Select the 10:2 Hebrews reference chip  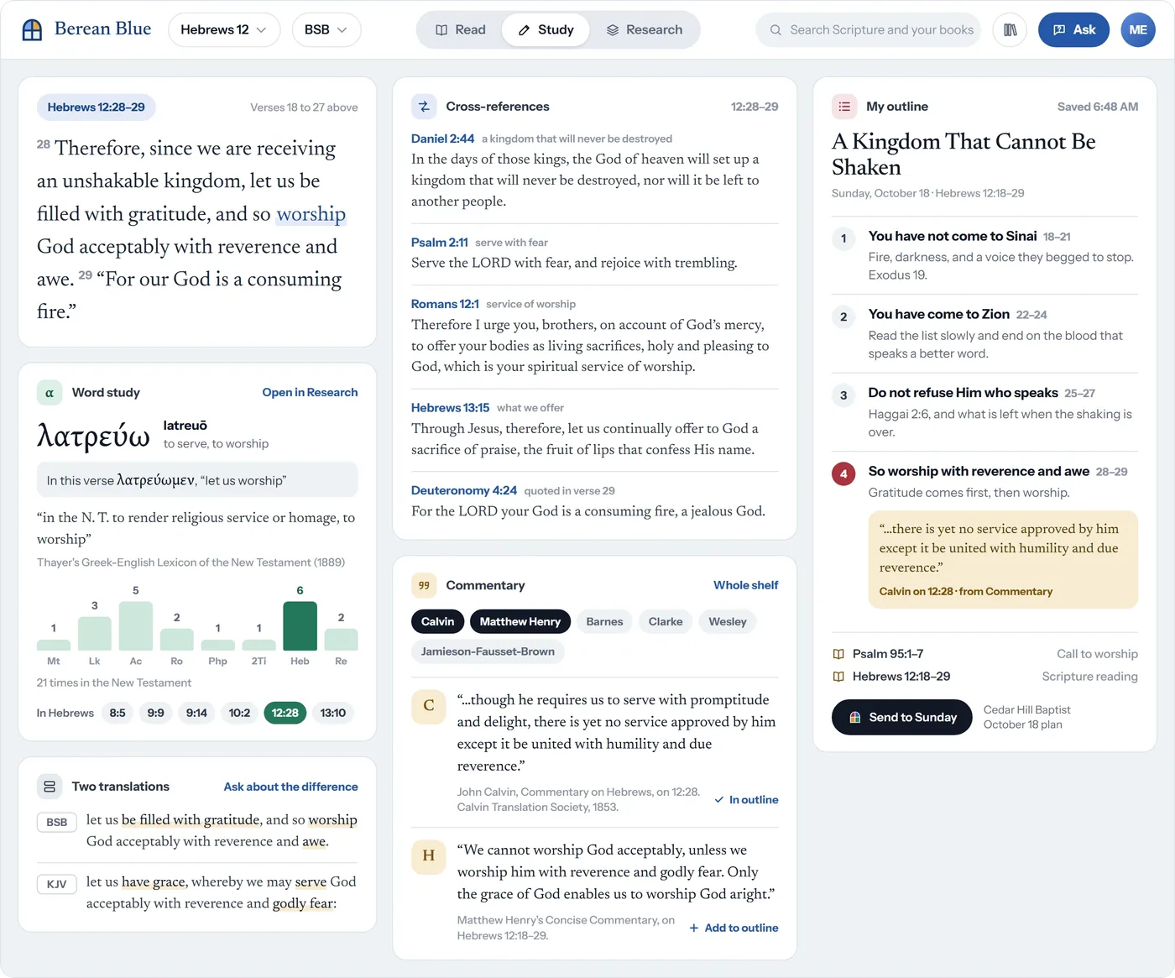(239, 713)
